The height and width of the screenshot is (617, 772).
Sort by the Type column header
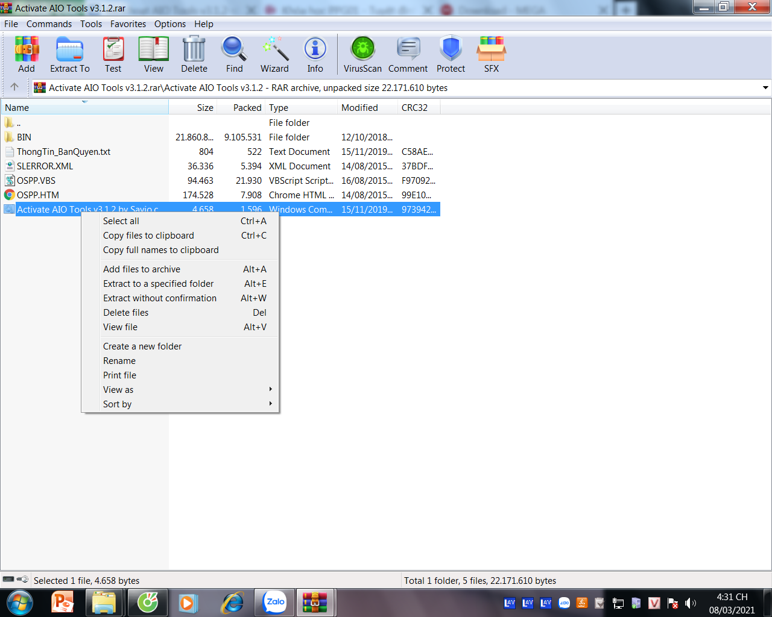pos(302,108)
